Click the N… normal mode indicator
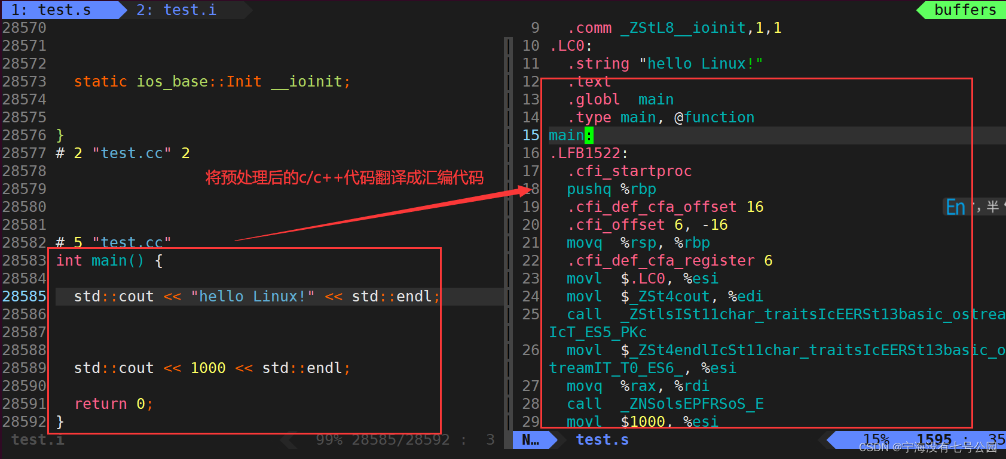Image resolution: width=1006 pixels, height=459 pixels. pos(530,440)
